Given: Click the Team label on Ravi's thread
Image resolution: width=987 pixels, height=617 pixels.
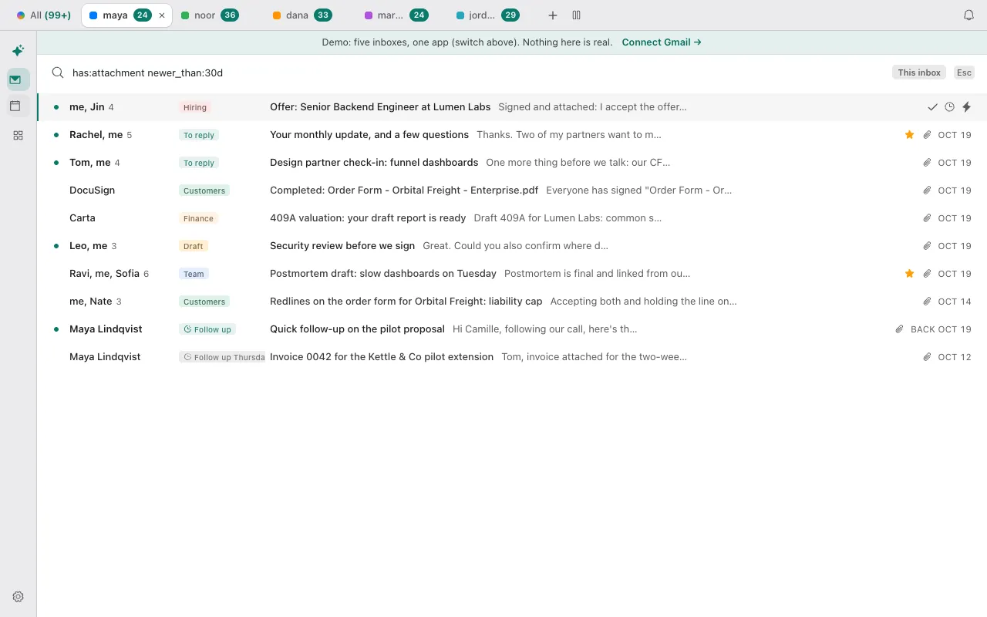Looking at the screenshot, I should point(194,275).
